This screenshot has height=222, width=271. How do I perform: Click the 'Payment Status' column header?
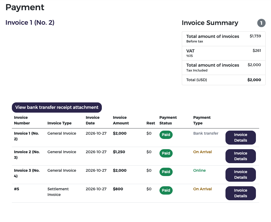[168, 120]
